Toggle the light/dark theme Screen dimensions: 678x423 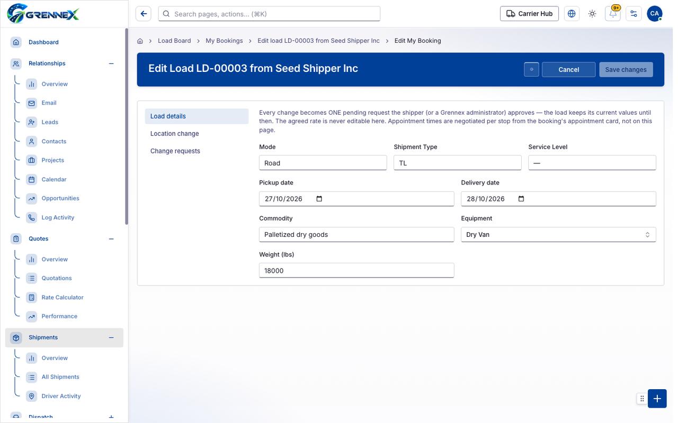pos(592,14)
